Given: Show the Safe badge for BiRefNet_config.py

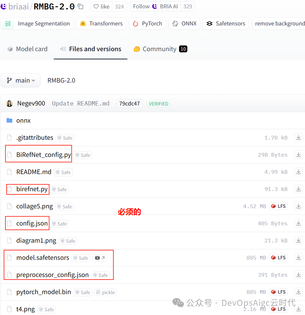Looking at the screenshot, I should [83, 155].
